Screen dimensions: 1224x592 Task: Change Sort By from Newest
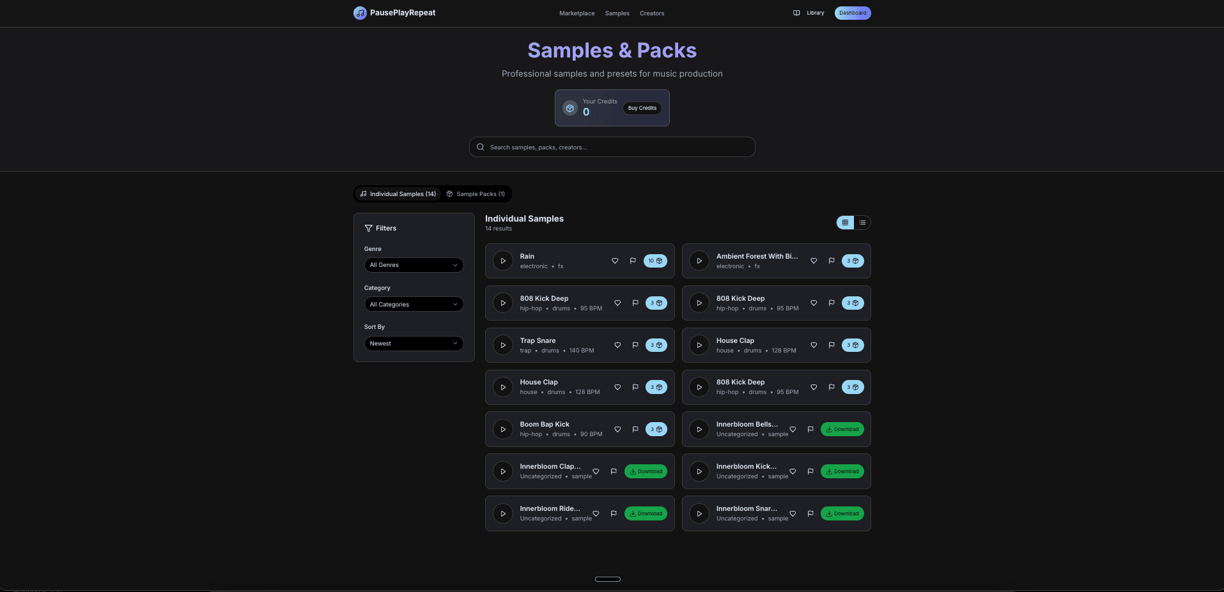tap(414, 344)
